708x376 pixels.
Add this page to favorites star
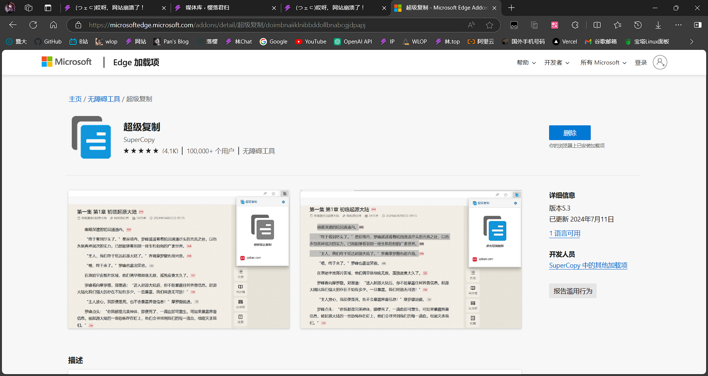(489, 25)
